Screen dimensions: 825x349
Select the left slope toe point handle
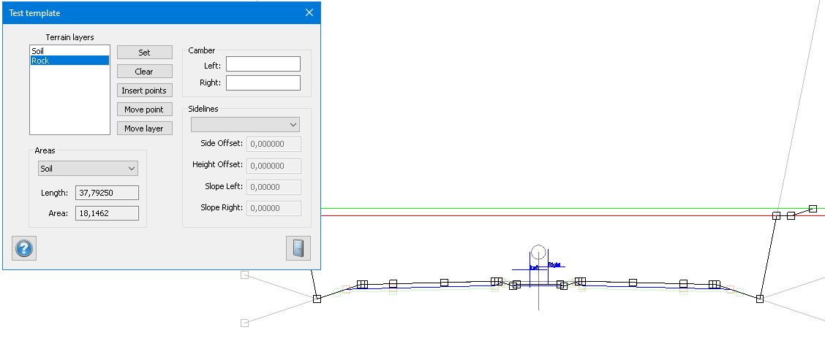tap(317, 299)
